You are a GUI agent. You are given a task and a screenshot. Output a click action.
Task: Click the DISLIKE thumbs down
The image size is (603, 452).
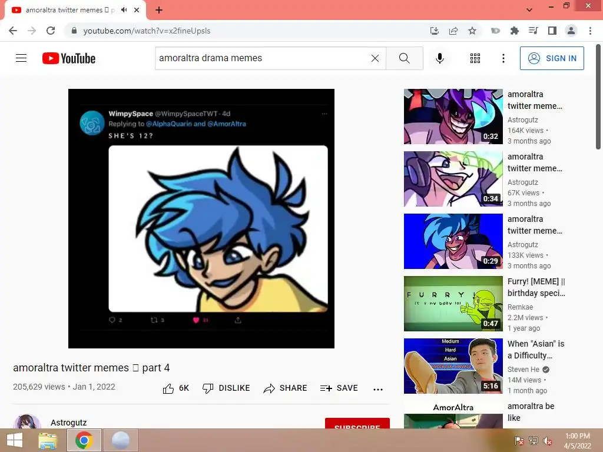tap(226, 388)
